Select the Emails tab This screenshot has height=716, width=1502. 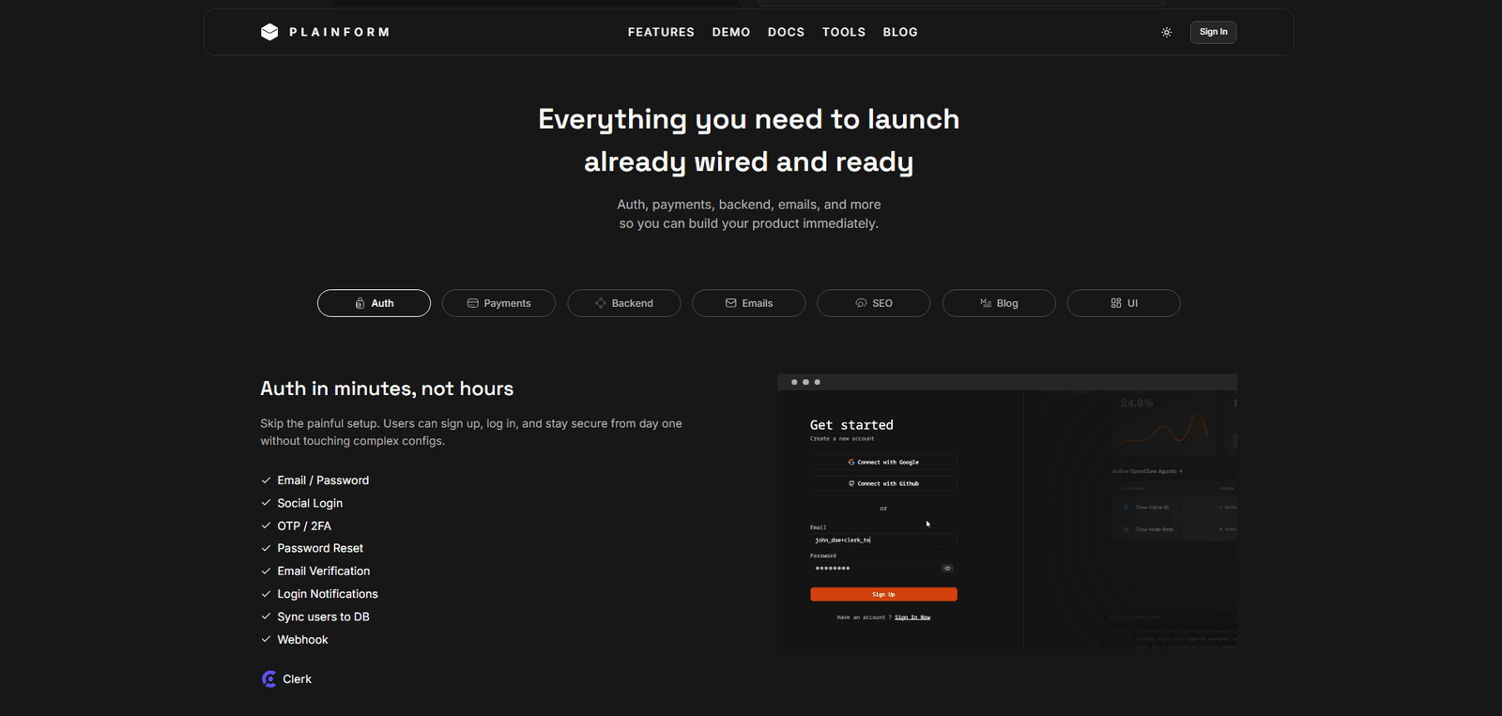pyautogui.click(x=749, y=303)
